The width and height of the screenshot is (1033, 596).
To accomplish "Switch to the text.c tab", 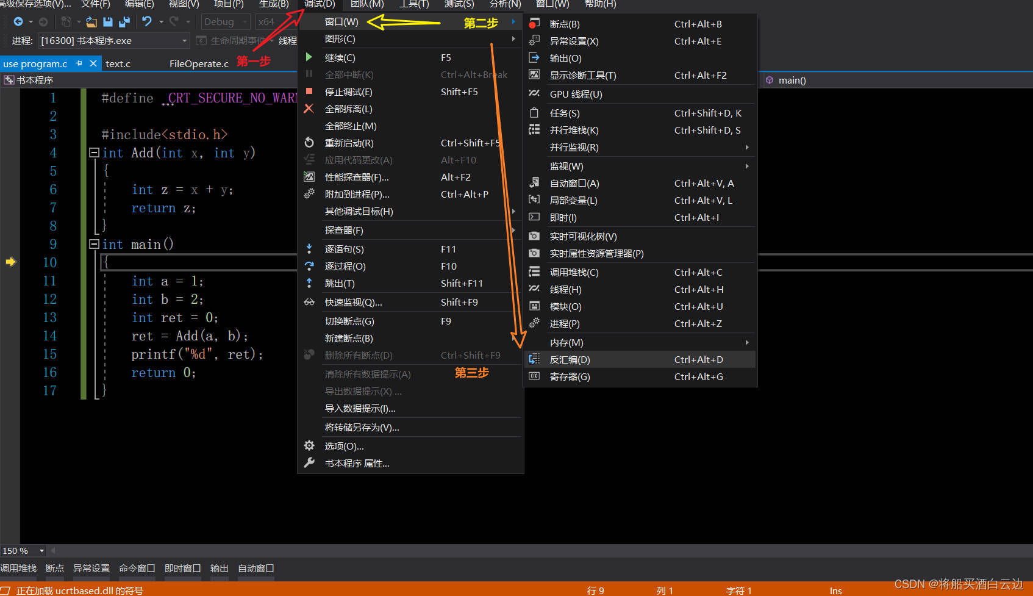I will [118, 63].
